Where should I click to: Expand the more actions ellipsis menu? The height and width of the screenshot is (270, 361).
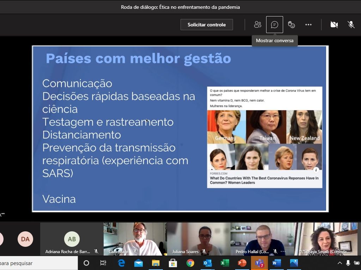[x=308, y=25]
